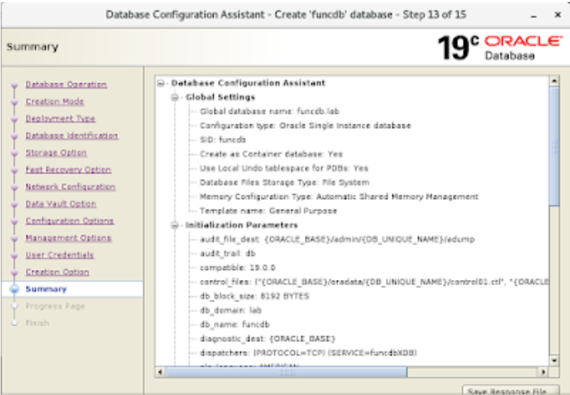Click the horizontal scrollbar thumb
The width and height of the screenshot is (570, 395).
tap(286, 372)
